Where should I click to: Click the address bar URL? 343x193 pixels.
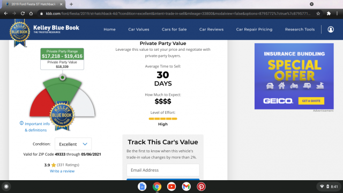coord(178,13)
